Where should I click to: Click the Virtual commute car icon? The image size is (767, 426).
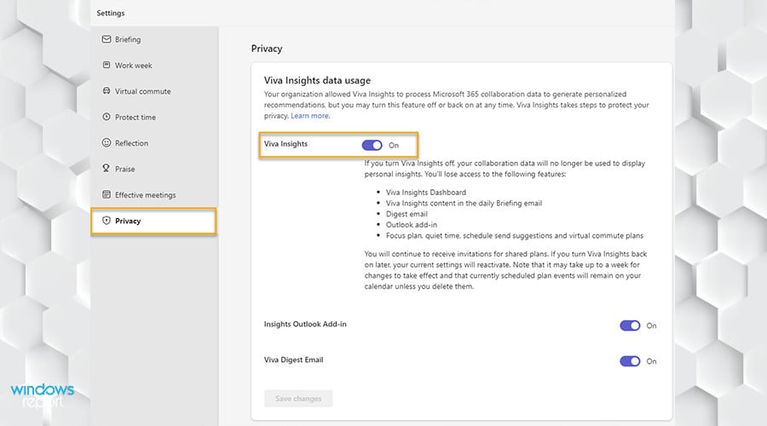[107, 91]
